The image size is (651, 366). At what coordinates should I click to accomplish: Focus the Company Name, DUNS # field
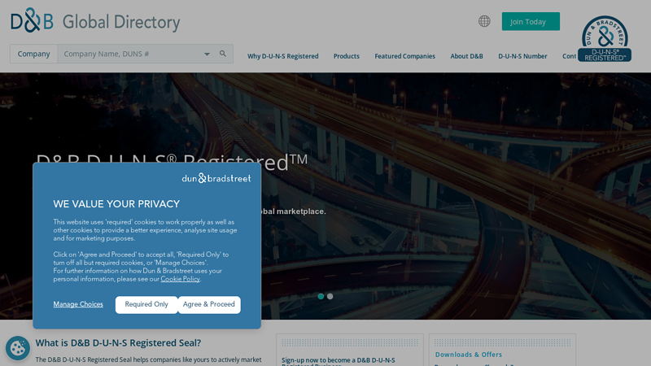131,54
